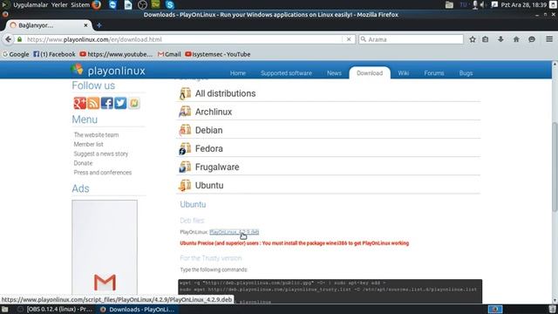Open the News tab
The image size is (558, 314).
click(x=334, y=73)
